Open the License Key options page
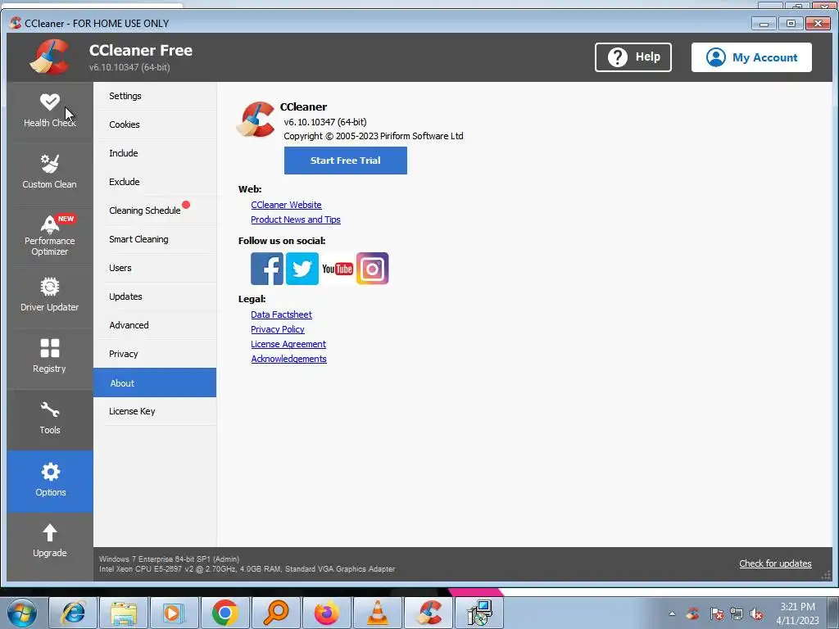This screenshot has height=629, width=839. pyautogui.click(x=155, y=411)
